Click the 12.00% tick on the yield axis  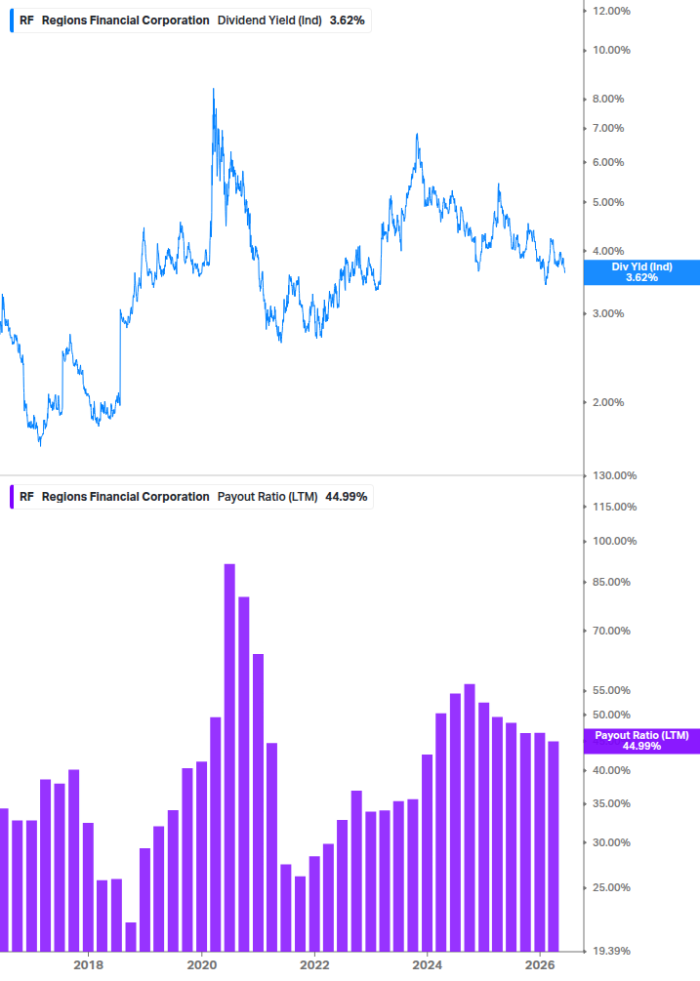(x=611, y=11)
